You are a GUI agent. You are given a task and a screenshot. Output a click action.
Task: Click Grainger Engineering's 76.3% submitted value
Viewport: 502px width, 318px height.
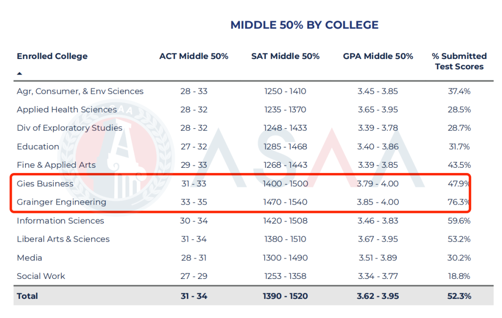(x=459, y=202)
